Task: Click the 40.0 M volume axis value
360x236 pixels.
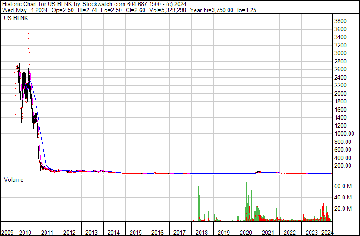Action: [343, 198]
